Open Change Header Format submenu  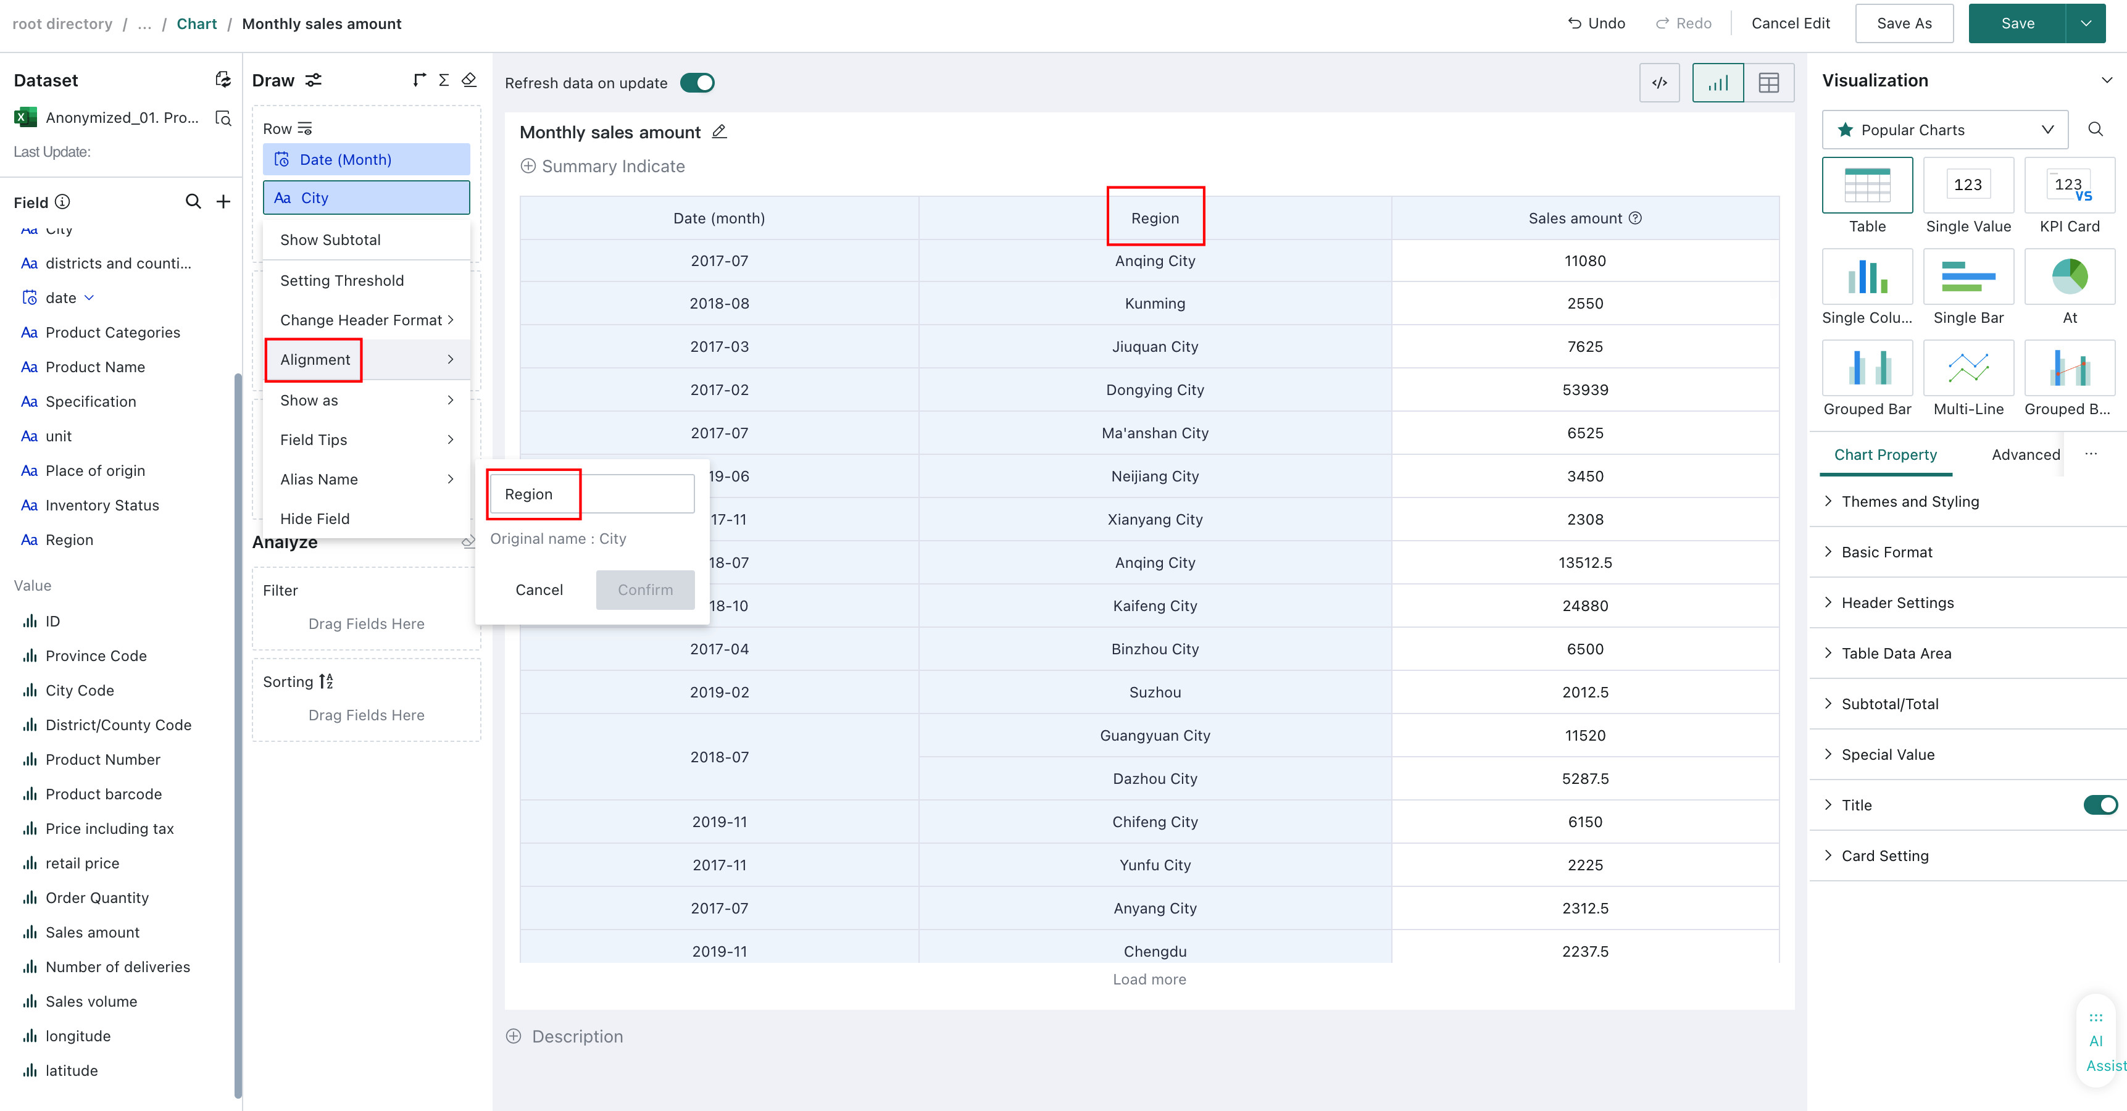click(x=366, y=320)
